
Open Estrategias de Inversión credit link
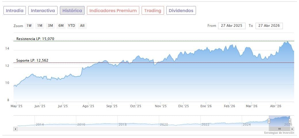point(279,133)
